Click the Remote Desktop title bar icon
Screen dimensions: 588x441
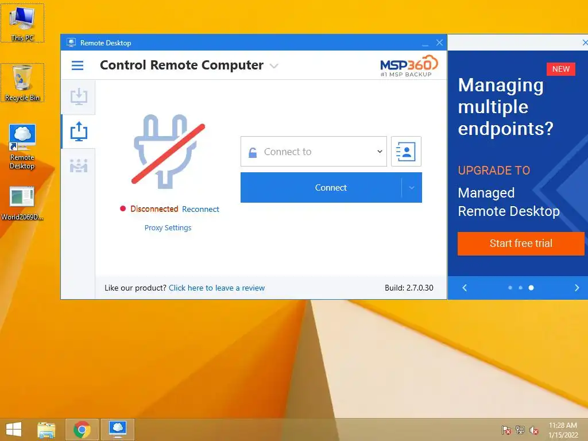(x=71, y=42)
